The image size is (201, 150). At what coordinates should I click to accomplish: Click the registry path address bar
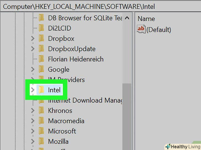point(100,6)
